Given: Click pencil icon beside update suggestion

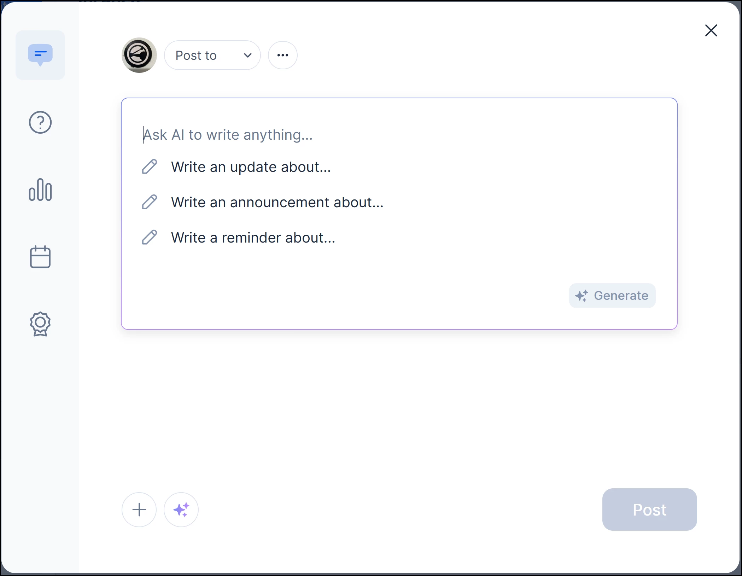Looking at the screenshot, I should 150,167.
